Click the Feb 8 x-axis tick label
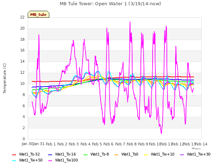Viewport: 222px width, 167px height. point(131,144)
